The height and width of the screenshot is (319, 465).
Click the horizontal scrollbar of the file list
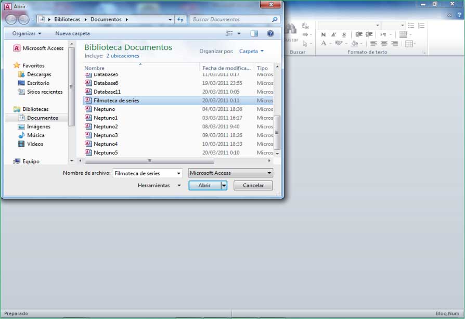(150, 161)
